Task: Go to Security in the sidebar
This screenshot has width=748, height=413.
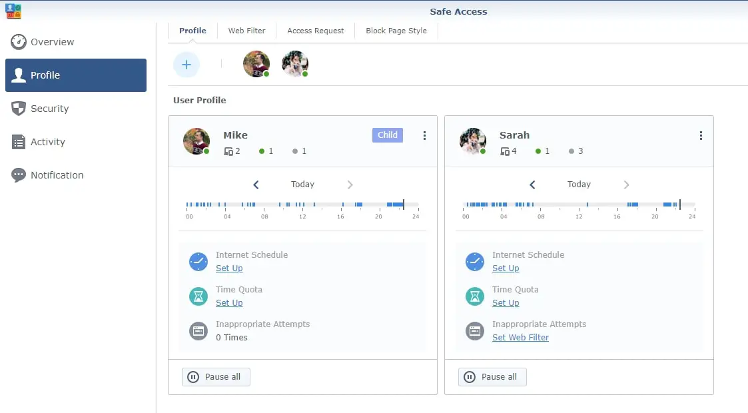Action: pyautogui.click(x=76, y=109)
